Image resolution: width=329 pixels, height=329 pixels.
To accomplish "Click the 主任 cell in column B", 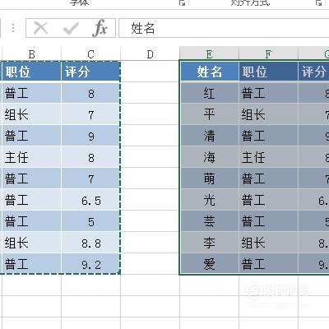I will (31, 157).
